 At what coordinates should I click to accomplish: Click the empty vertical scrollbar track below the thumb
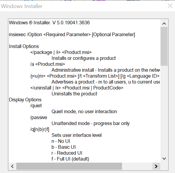(164, 110)
